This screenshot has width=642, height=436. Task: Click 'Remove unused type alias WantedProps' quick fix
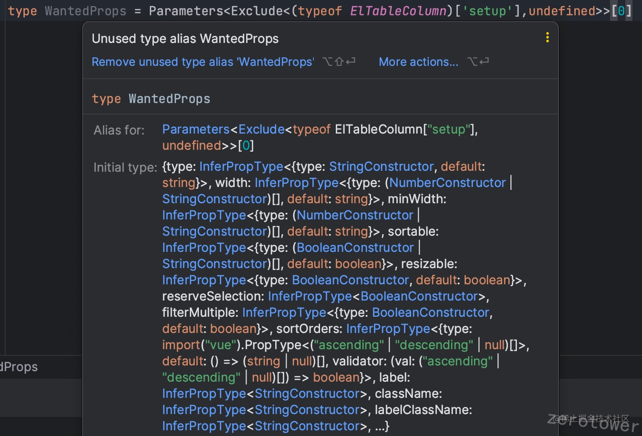pyautogui.click(x=203, y=62)
